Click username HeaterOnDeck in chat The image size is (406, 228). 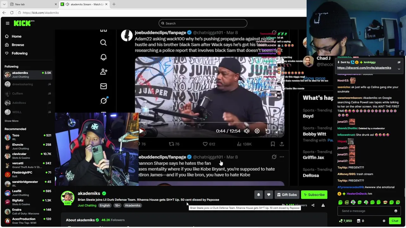[x=357, y=193]
